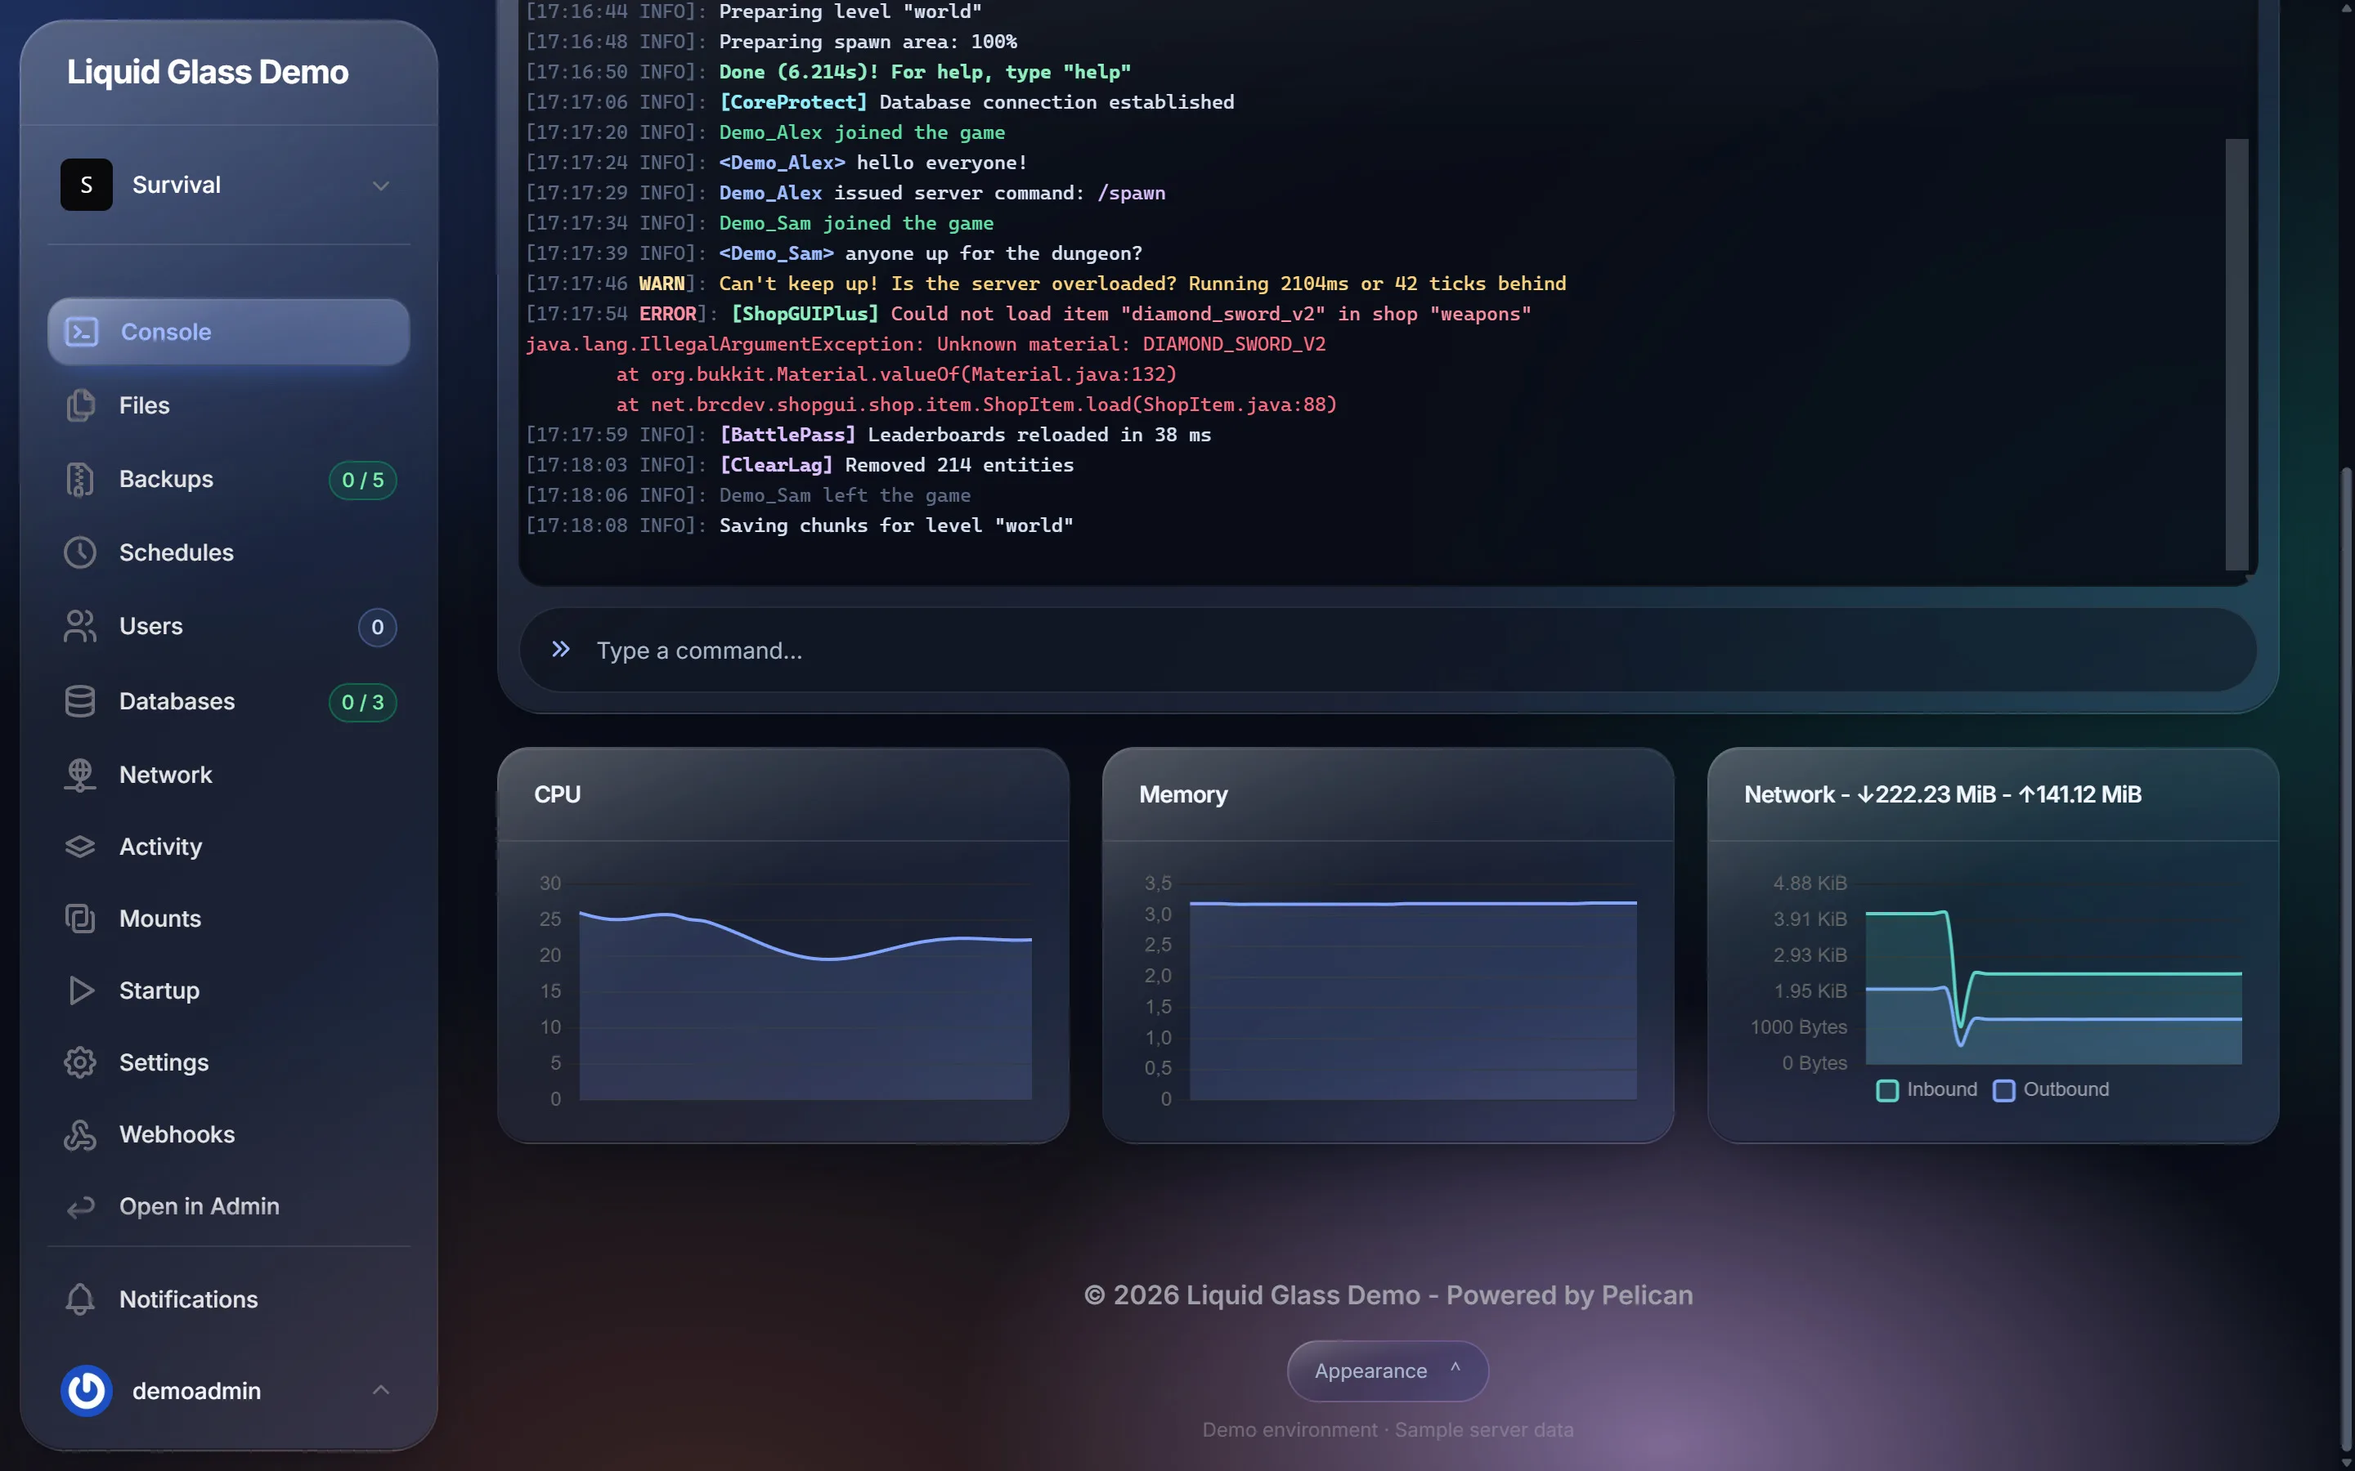Image resolution: width=2355 pixels, height=1471 pixels.
Task: Click the console log scrollbar thumb
Action: tap(2236, 354)
